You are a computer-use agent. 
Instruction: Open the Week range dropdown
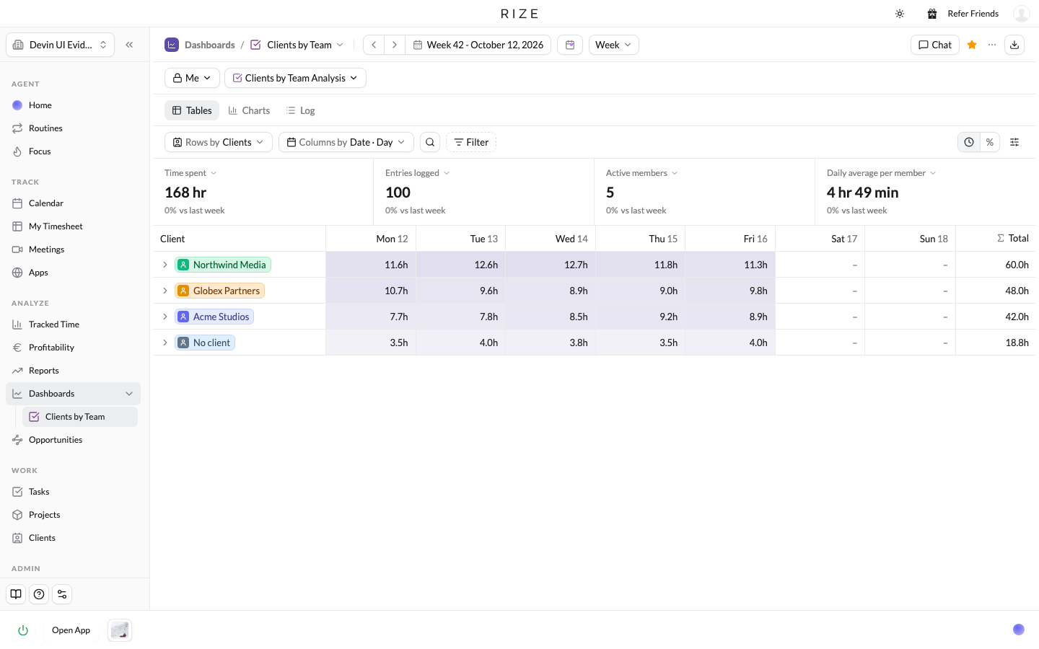[x=614, y=45]
